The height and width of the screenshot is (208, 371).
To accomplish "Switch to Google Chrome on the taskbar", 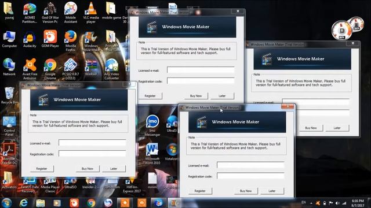I will coord(91,203).
